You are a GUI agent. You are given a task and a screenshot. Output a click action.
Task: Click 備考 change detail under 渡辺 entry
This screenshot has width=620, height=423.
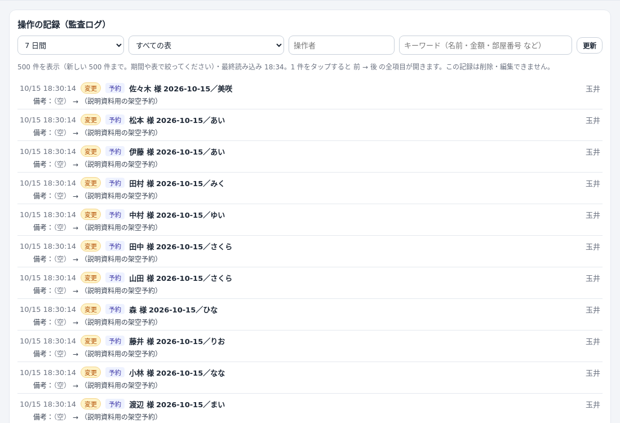[96, 417]
